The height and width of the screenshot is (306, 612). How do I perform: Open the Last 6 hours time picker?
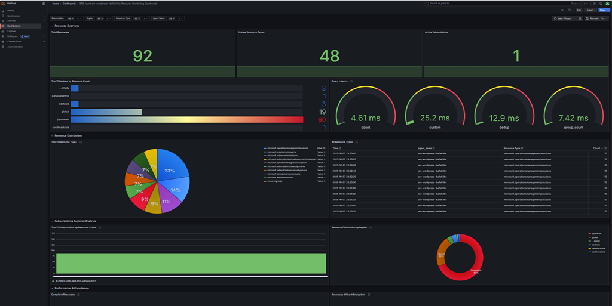point(565,18)
